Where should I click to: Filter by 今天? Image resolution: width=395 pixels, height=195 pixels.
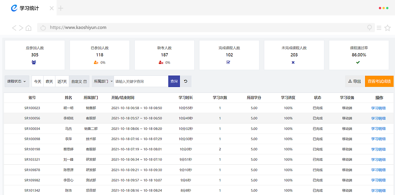[38, 81]
